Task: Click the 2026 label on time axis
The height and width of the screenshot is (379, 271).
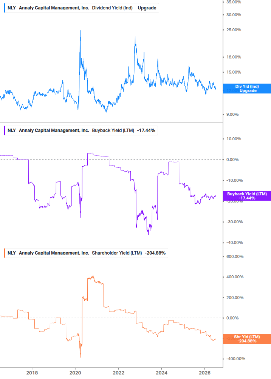Action: click(204, 373)
